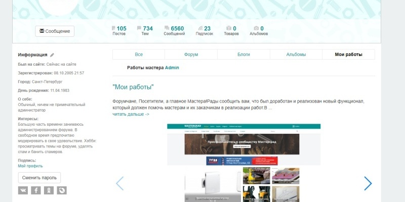Open the 23 Подписок counter
The image size is (405, 202).
tap(205, 31)
